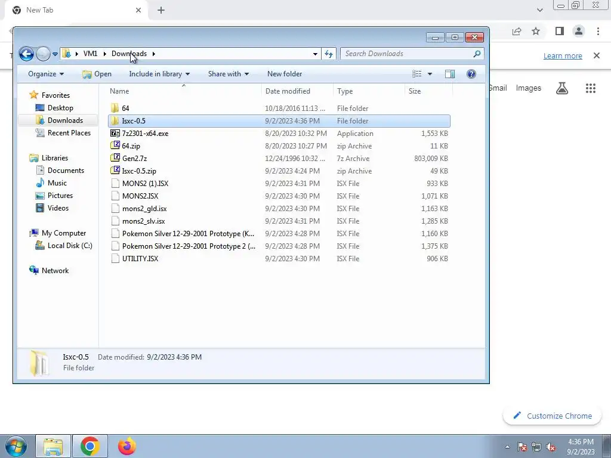Screen dimensions: 611x458
Task: Open Google apps grid in Chrome
Action: tap(591, 88)
